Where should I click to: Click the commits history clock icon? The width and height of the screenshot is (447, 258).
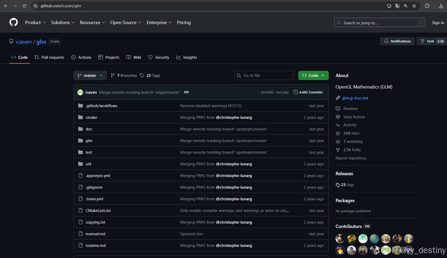[x=295, y=92]
